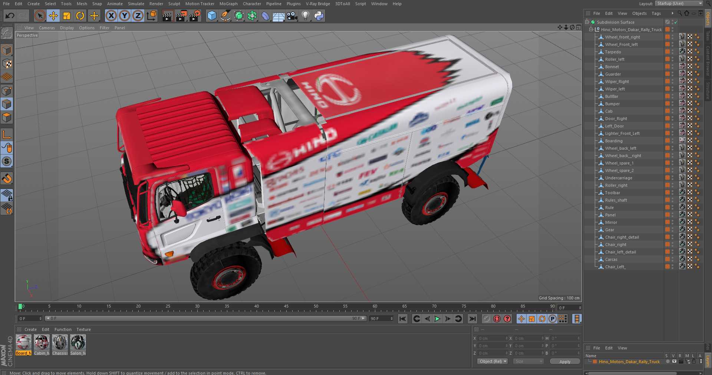This screenshot has width=712, height=375.
Task: Open the Simulate menu
Action: click(x=136, y=4)
